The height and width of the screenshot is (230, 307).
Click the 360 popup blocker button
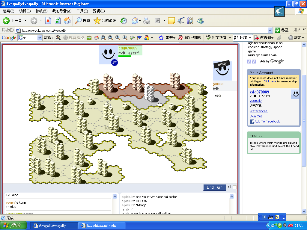click(x=190, y=38)
